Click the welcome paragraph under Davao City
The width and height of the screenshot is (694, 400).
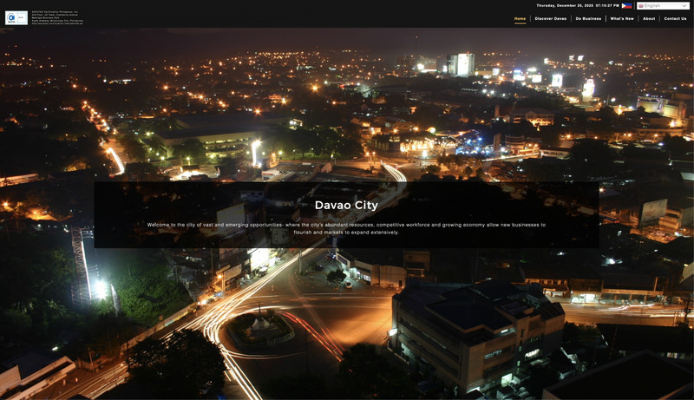[346, 228]
